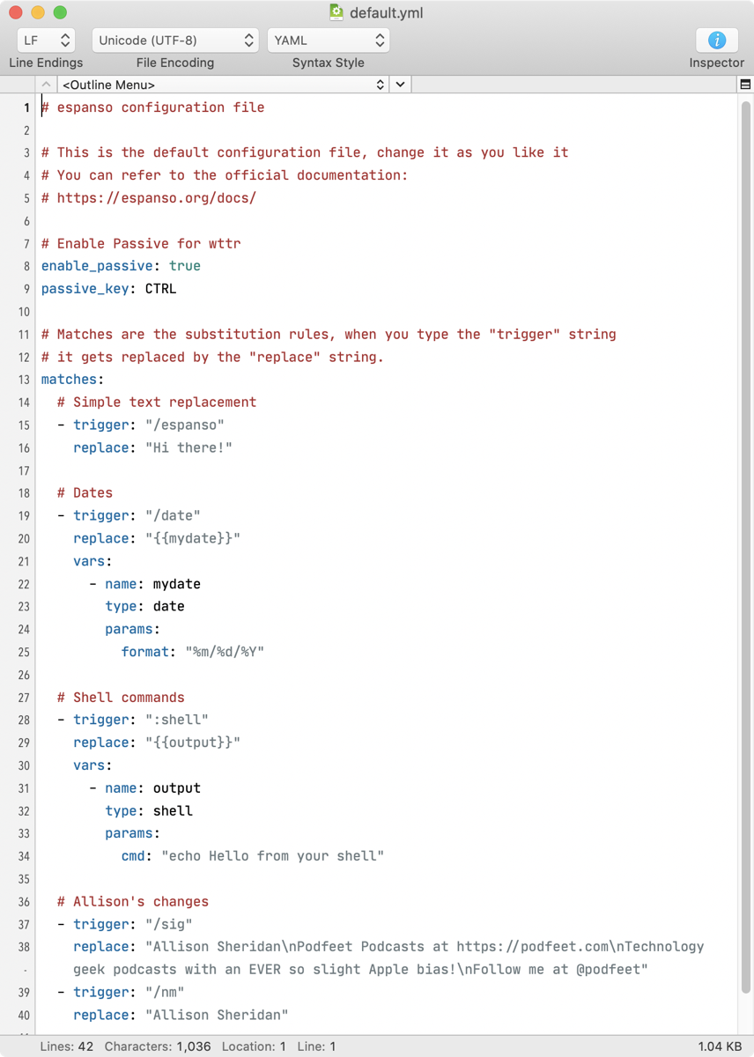
Task: Click the Lines count in status bar
Action: pos(65,1046)
